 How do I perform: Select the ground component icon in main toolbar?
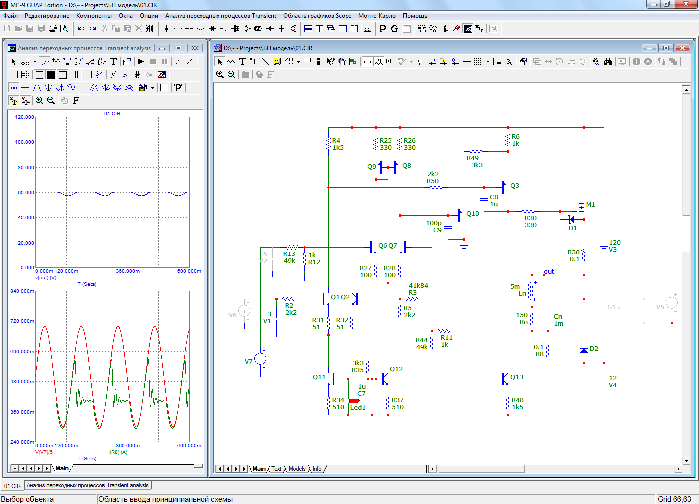[x=166, y=29]
